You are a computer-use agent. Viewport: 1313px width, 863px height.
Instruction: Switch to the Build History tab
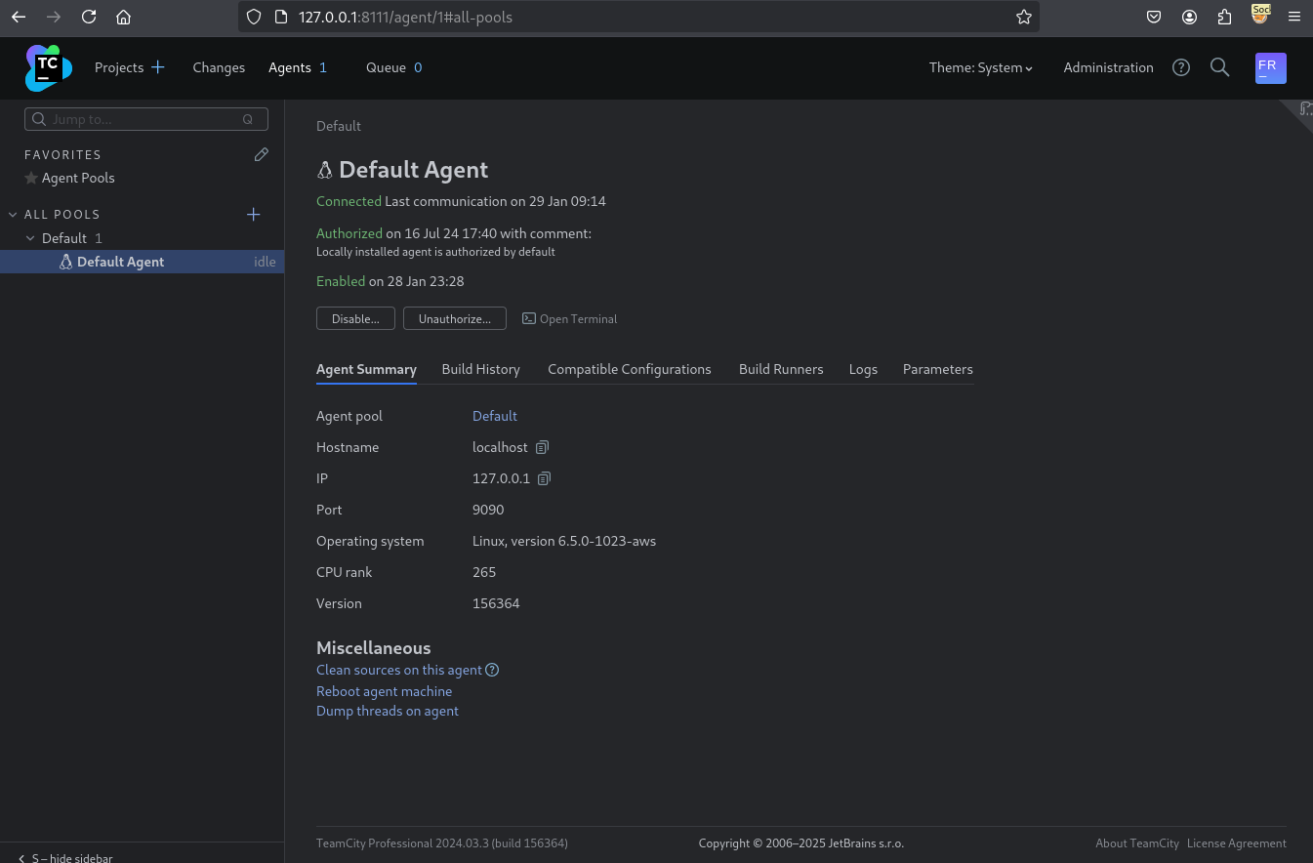point(480,369)
